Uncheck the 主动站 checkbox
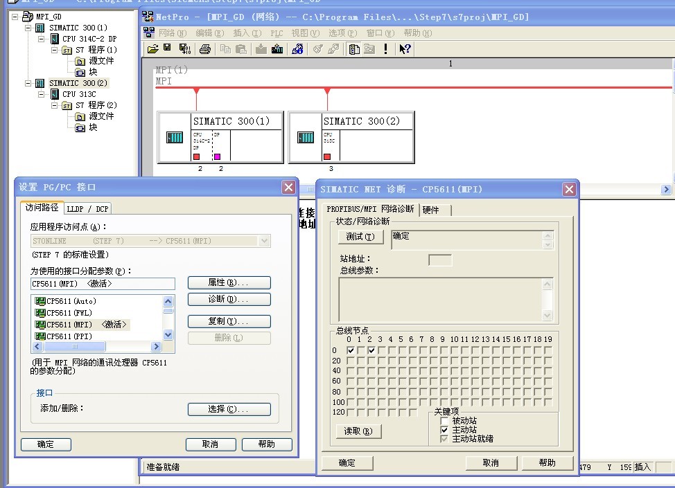The image size is (675, 488). pyautogui.click(x=445, y=430)
